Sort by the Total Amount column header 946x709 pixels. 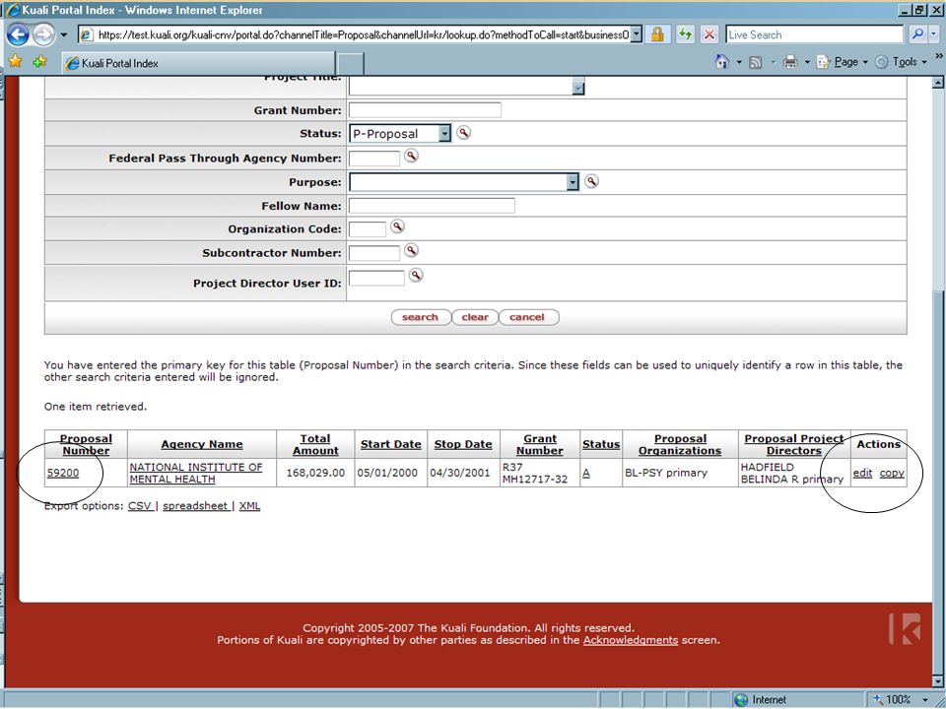click(x=315, y=444)
